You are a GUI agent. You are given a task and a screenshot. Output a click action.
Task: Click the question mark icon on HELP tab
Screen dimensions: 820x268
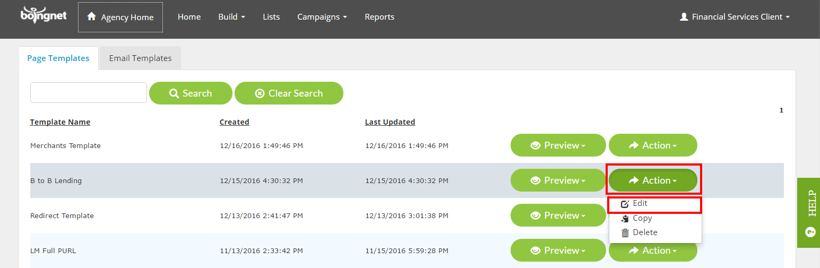coord(810,232)
